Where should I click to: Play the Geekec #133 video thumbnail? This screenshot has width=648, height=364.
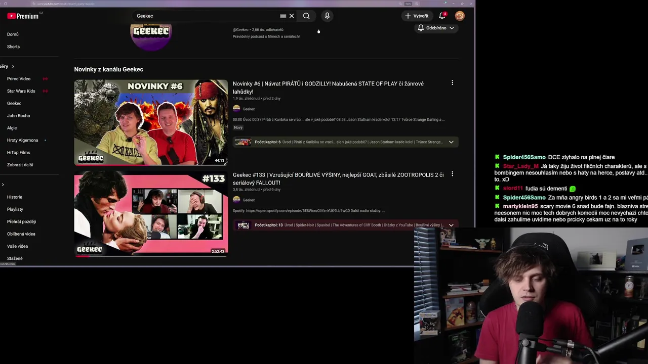pyautogui.click(x=151, y=213)
